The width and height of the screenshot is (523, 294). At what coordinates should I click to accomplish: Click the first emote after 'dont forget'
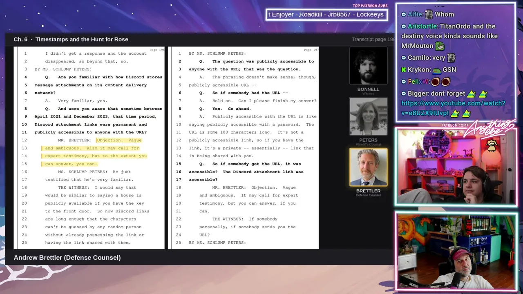click(471, 94)
